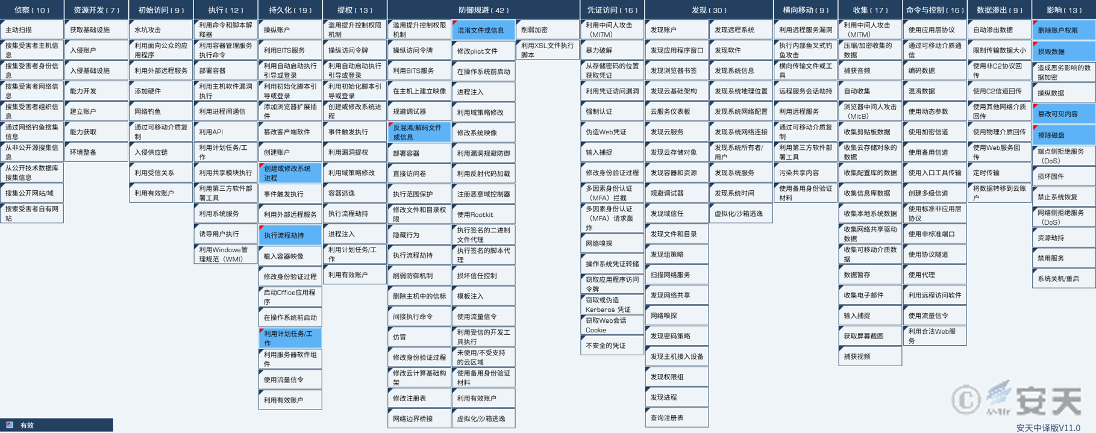The width and height of the screenshot is (1096, 433).
Task: Choose the 水坑攻击 technique
Action: (x=161, y=30)
